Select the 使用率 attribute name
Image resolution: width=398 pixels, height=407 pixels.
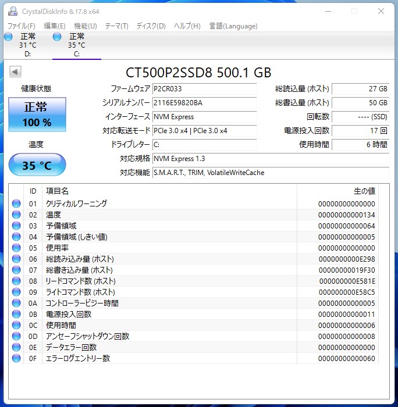[57, 248]
